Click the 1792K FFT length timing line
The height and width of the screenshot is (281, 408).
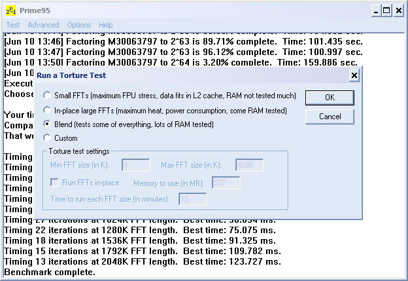coord(143,252)
